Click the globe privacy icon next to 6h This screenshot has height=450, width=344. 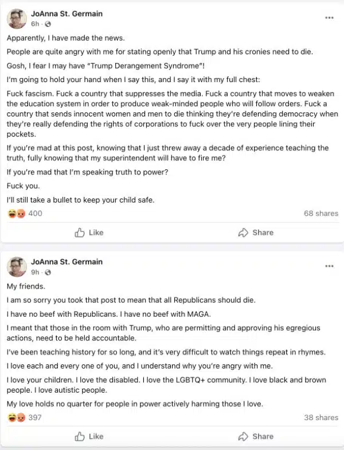(x=48, y=24)
